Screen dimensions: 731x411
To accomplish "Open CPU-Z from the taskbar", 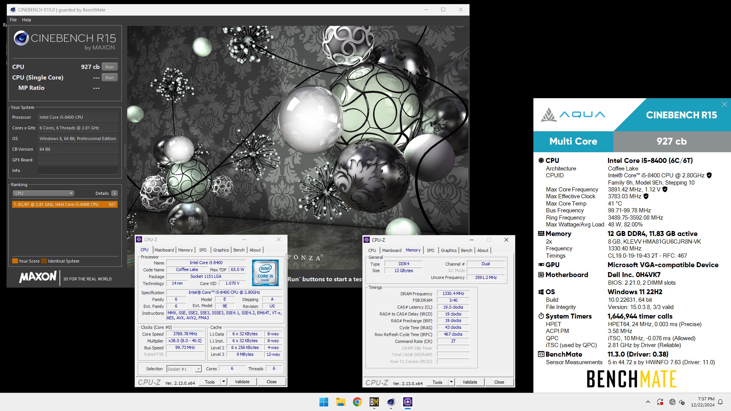I will [x=408, y=402].
